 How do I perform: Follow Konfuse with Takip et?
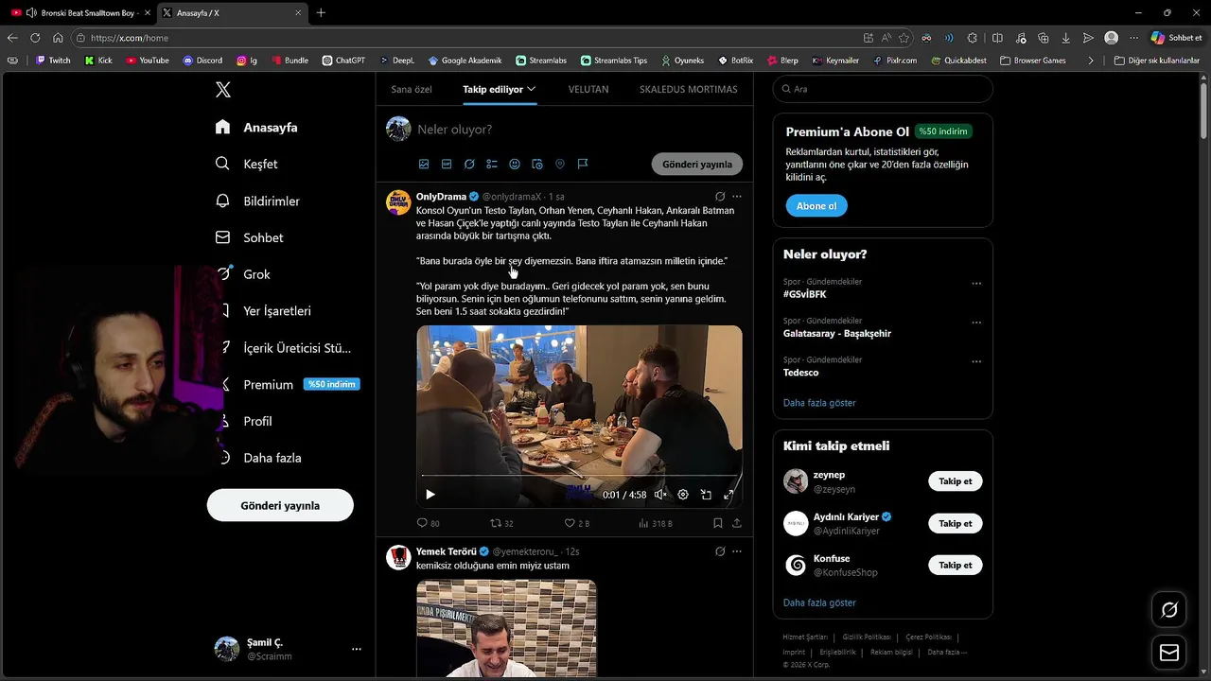[x=956, y=565]
